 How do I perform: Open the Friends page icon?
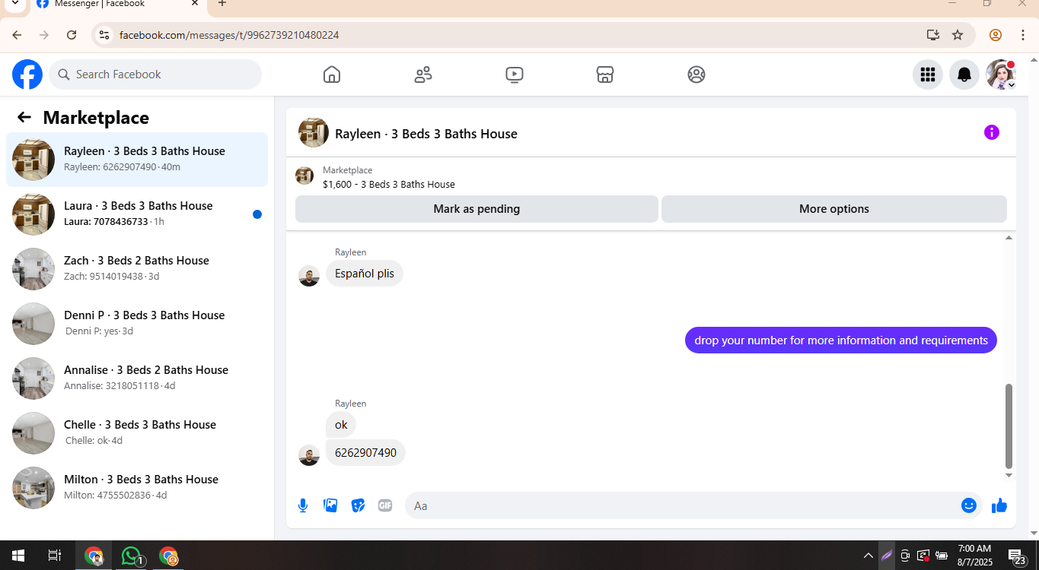pos(423,74)
